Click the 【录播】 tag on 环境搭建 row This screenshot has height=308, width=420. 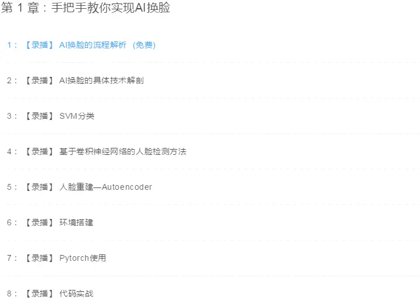pos(40,222)
